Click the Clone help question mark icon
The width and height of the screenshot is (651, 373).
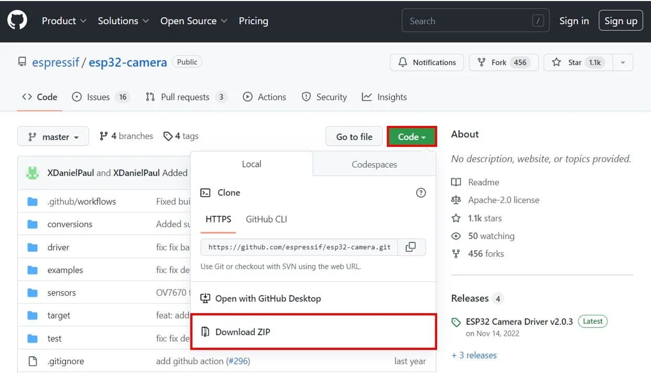click(420, 193)
